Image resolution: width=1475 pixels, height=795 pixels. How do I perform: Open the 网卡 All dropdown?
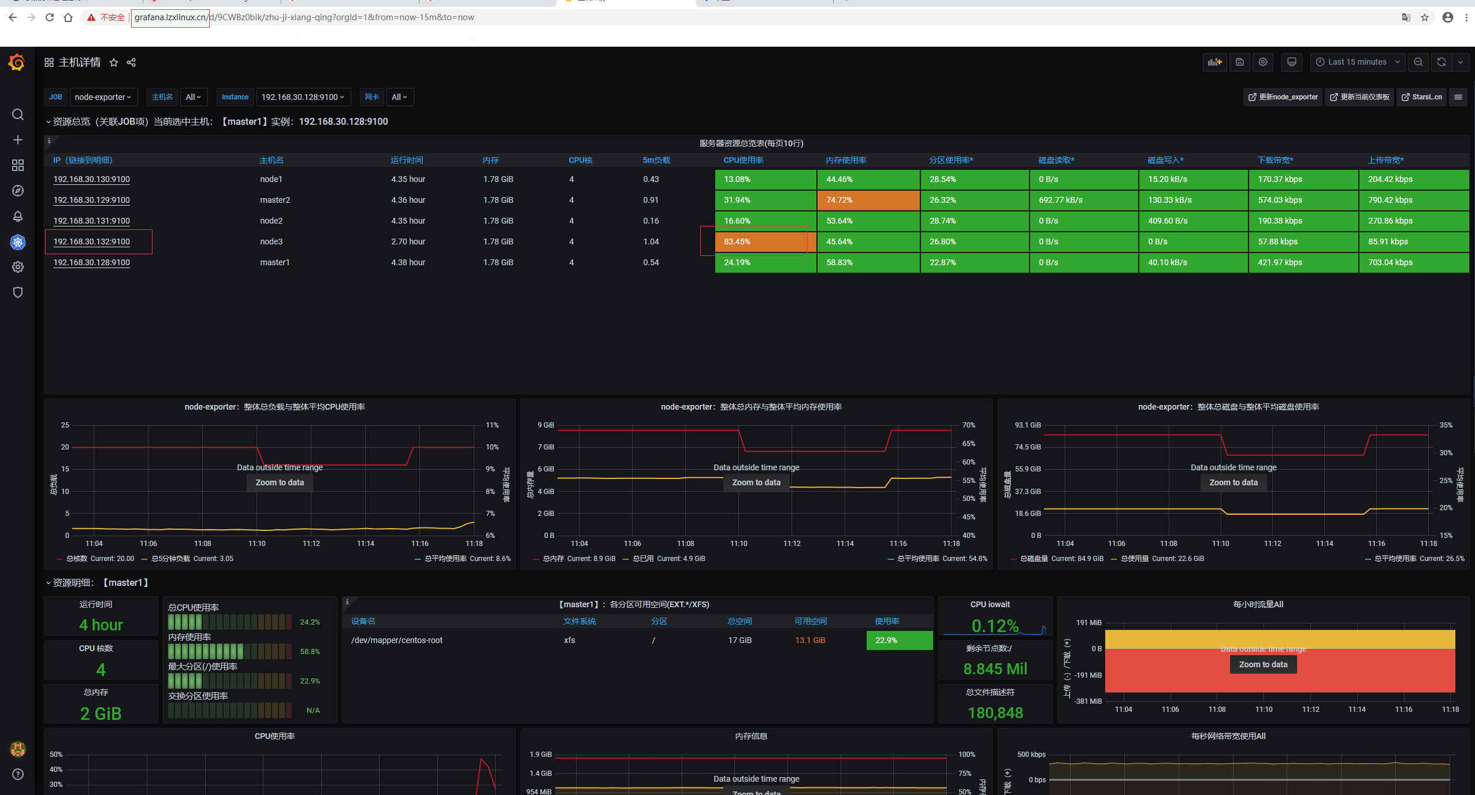(399, 97)
